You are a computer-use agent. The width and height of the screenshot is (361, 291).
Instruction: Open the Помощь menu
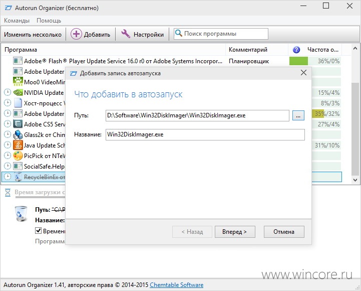(x=49, y=21)
